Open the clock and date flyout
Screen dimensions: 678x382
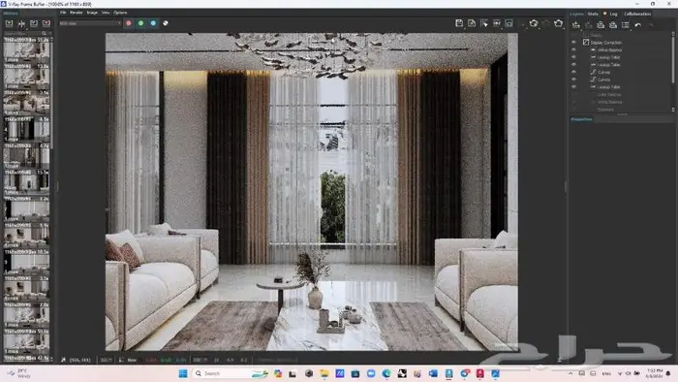click(x=655, y=373)
